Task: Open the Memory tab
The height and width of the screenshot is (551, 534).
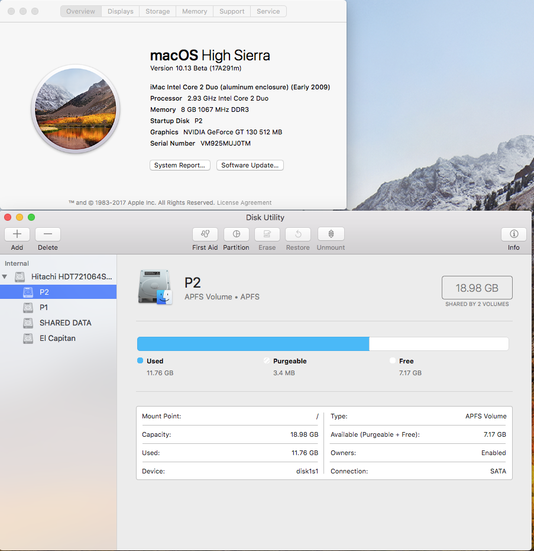Action: tap(195, 11)
